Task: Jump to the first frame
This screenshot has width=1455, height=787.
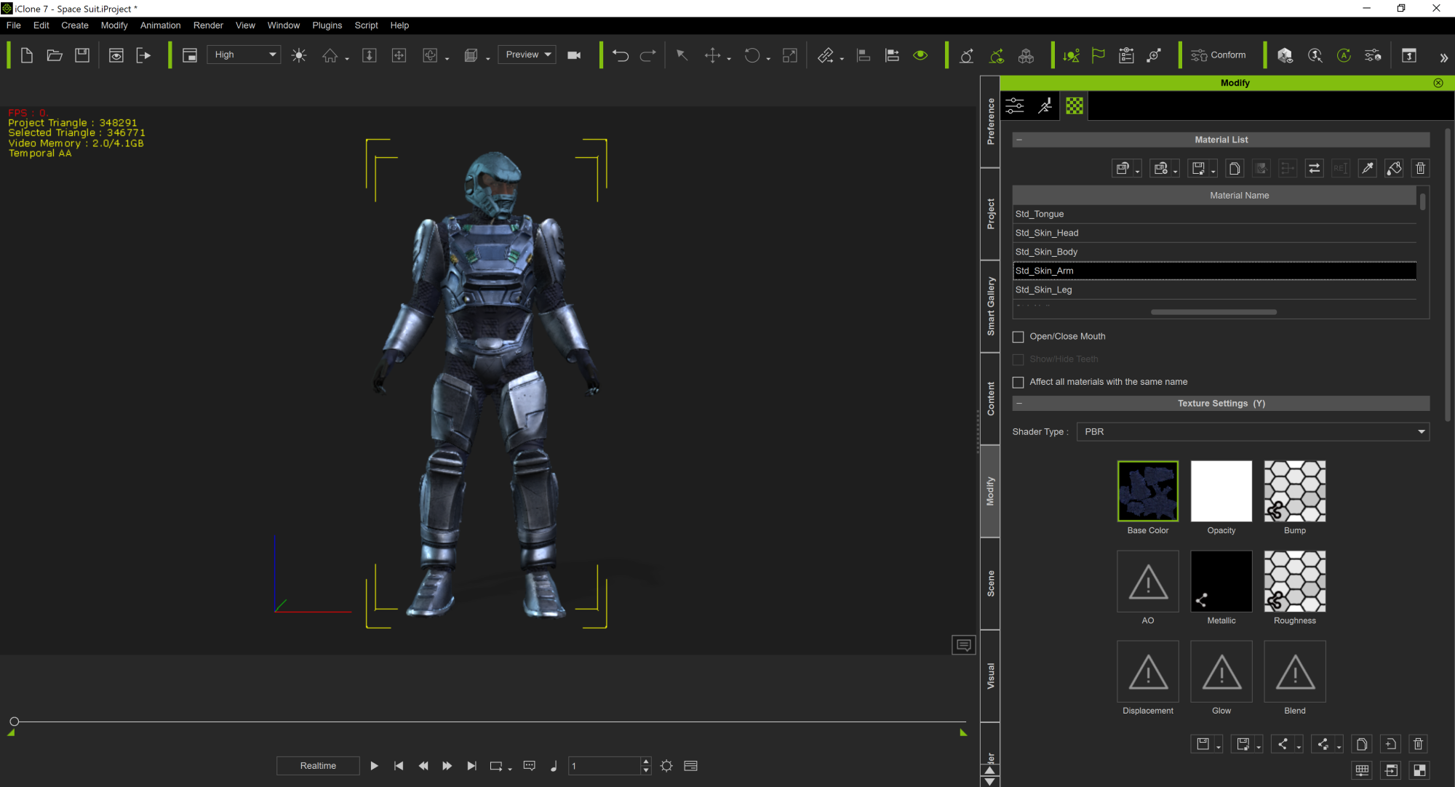Action: click(399, 766)
